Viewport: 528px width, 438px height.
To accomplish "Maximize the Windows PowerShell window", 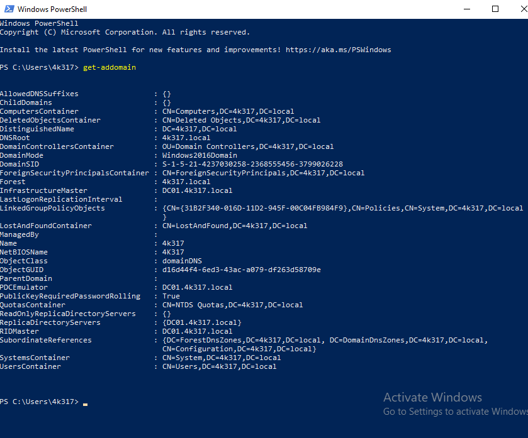I will pos(495,9).
